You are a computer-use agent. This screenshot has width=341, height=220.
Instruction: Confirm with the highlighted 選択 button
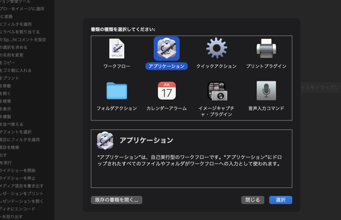tap(280, 200)
